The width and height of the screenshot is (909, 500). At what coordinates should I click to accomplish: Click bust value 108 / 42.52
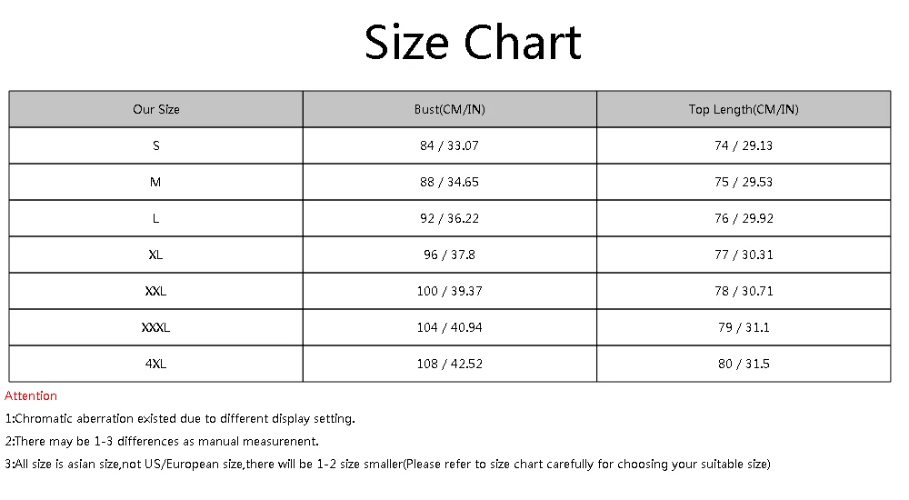(x=449, y=364)
